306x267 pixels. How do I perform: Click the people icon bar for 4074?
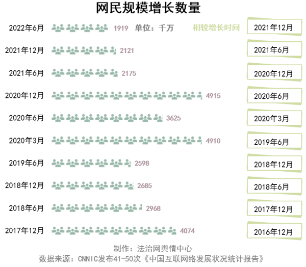point(113,230)
